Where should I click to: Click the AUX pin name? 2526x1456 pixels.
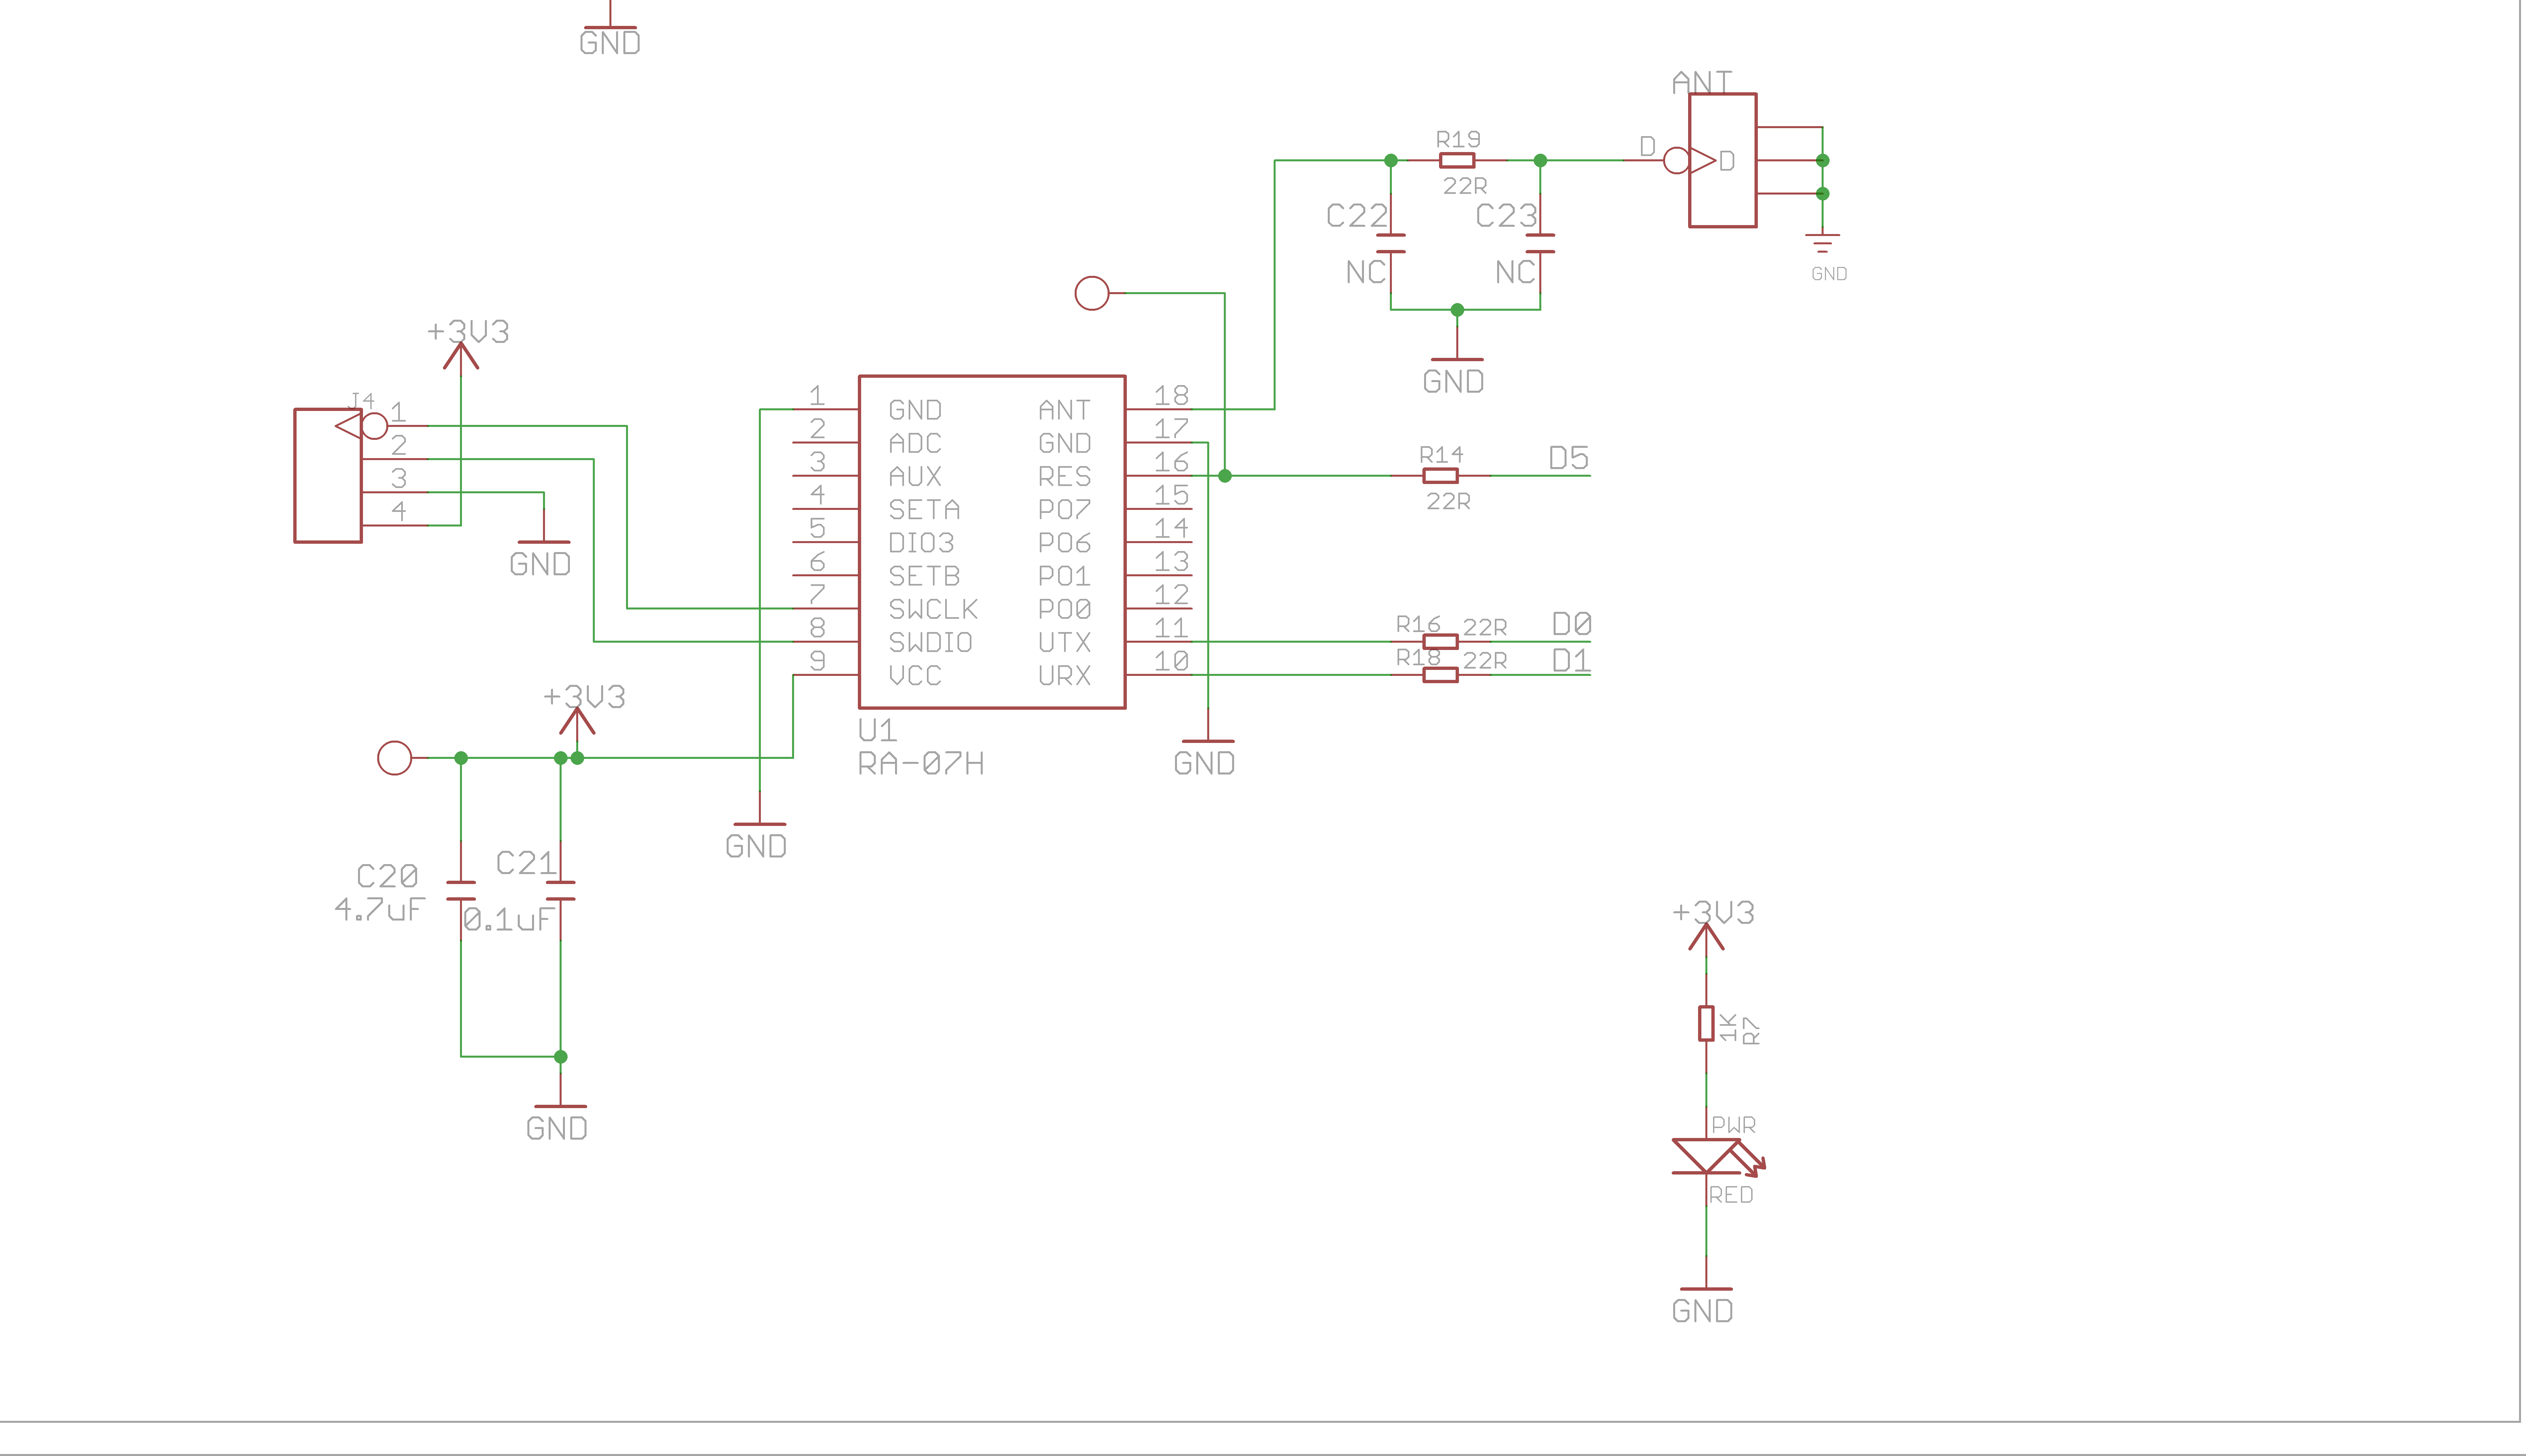click(x=915, y=476)
